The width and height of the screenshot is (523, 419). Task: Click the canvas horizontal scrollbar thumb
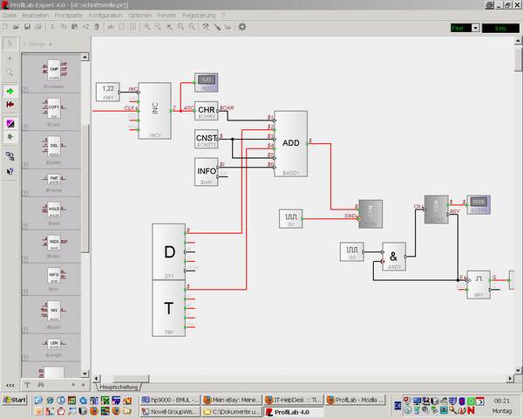point(131,378)
